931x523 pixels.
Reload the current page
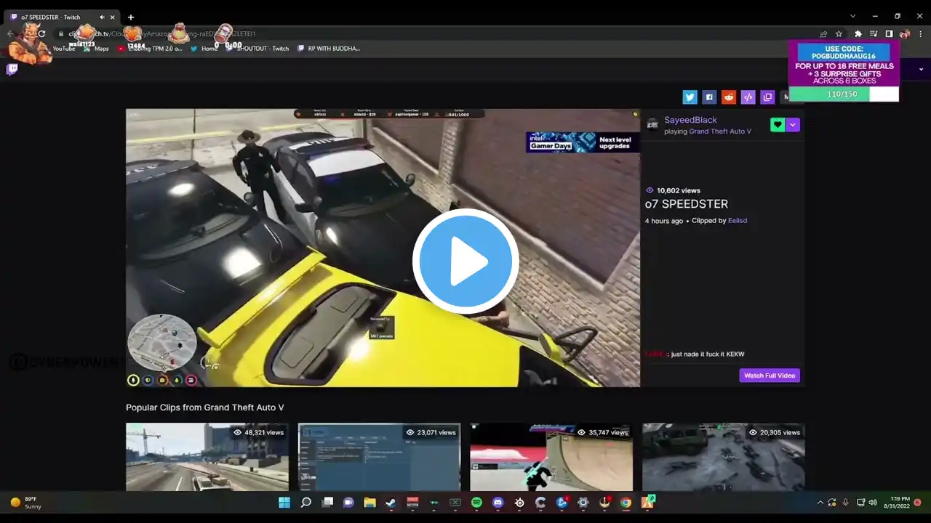[41, 33]
